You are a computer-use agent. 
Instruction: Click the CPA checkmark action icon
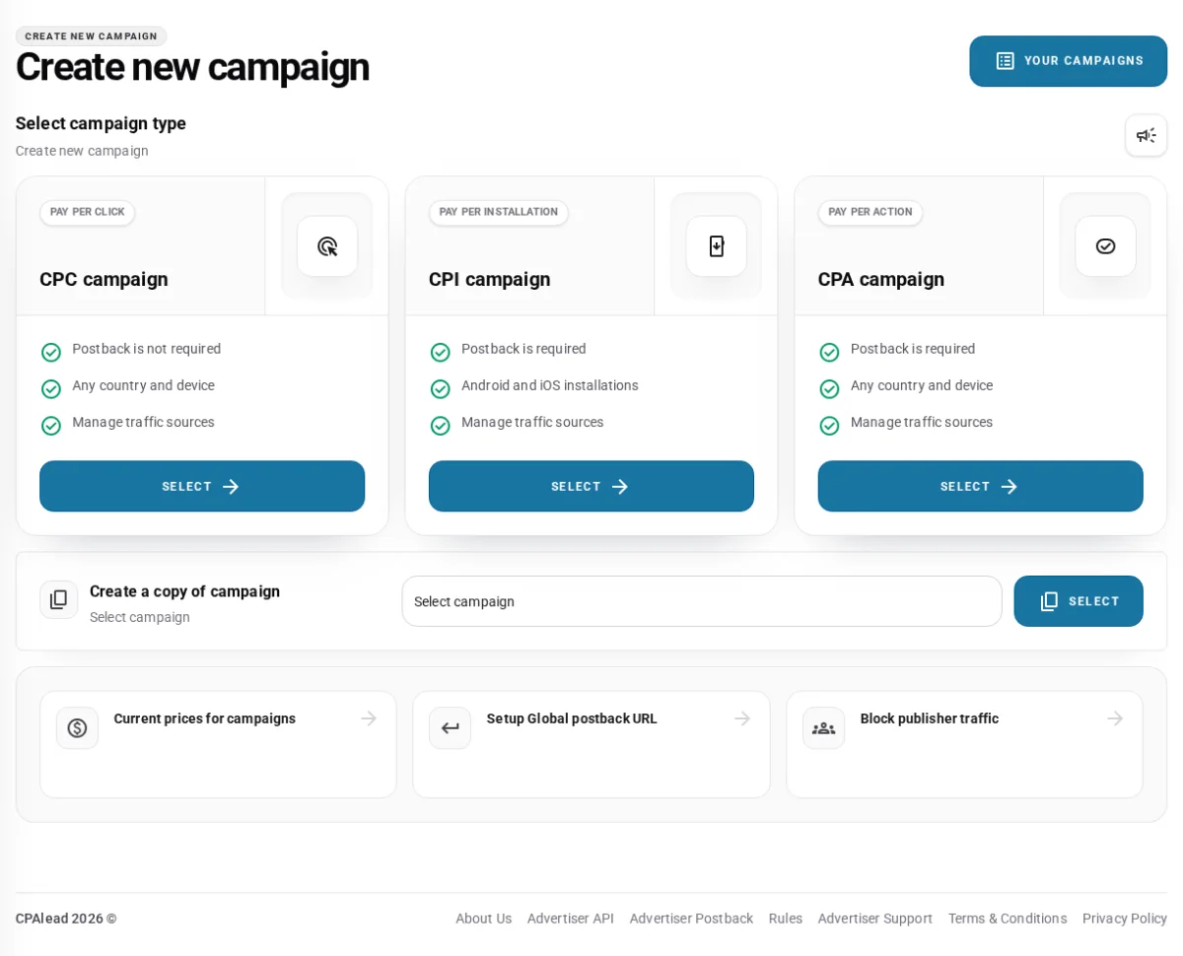pyautogui.click(x=1105, y=246)
